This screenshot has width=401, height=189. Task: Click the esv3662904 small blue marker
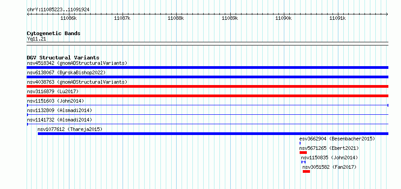pyautogui.click(x=300, y=143)
